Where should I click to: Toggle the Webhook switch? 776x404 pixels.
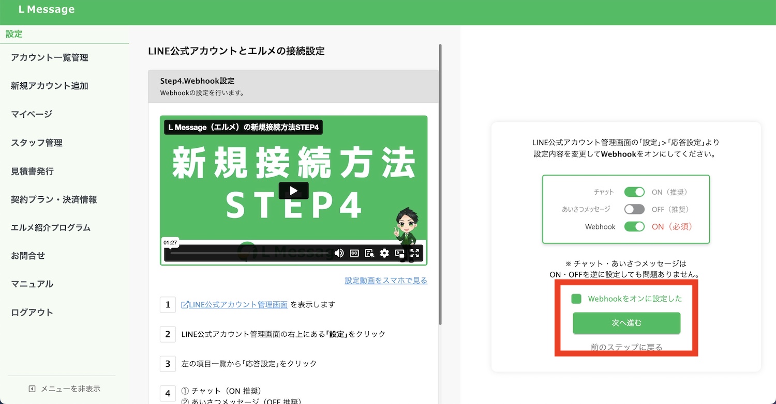[x=634, y=226]
